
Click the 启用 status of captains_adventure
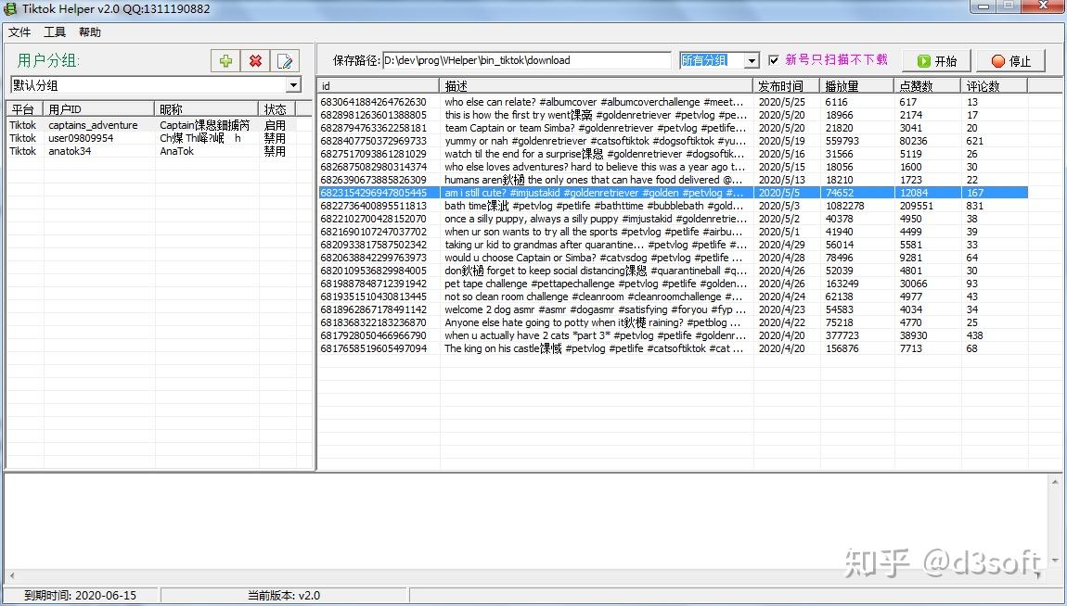tap(275, 125)
